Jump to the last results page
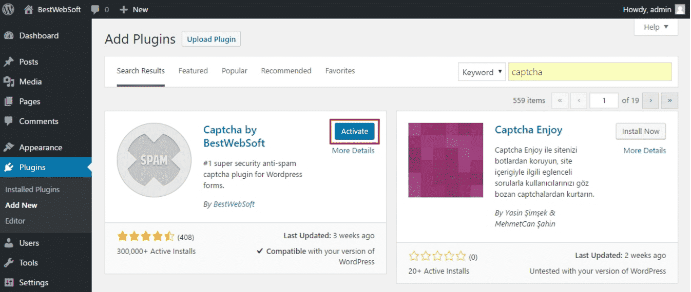Image resolution: width=691 pixels, height=292 pixels. tap(669, 100)
